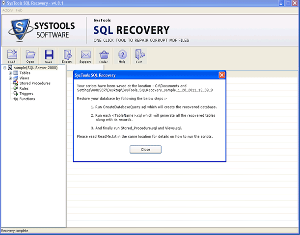Select the Triggers tree item
300x235 pixels.
coord(26,94)
